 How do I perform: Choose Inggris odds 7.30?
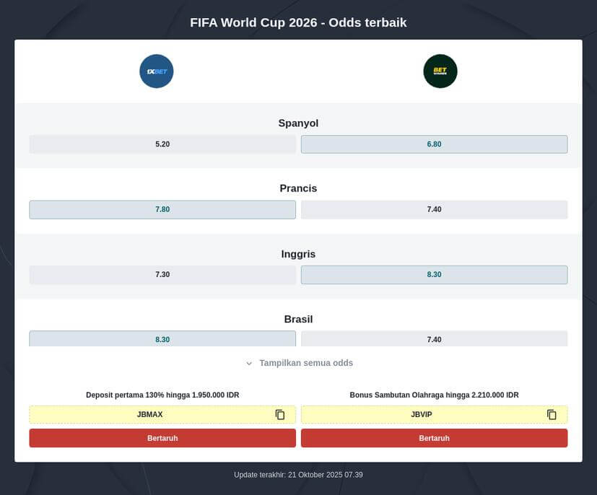click(x=162, y=275)
